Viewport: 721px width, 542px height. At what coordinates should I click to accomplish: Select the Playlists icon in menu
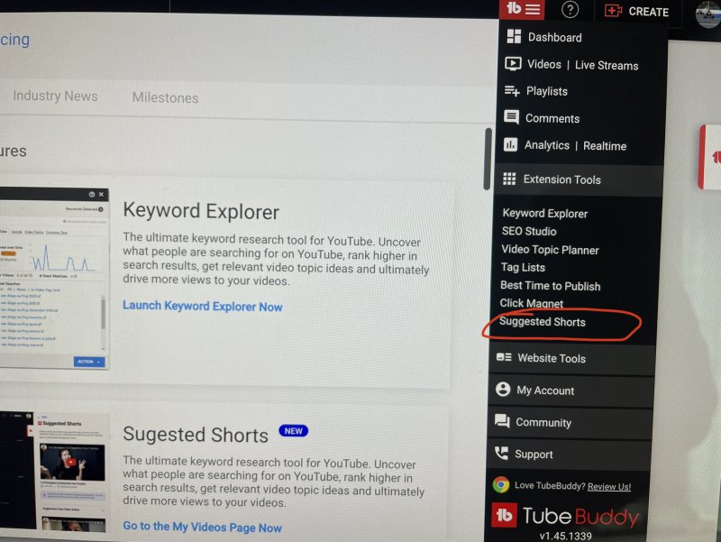point(512,91)
